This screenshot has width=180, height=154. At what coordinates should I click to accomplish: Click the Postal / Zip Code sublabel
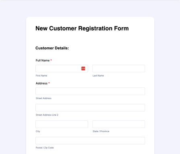(x=45, y=148)
